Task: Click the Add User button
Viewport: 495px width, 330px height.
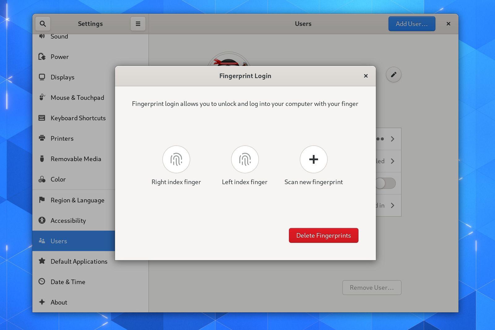Action: (x=411, y=24)
